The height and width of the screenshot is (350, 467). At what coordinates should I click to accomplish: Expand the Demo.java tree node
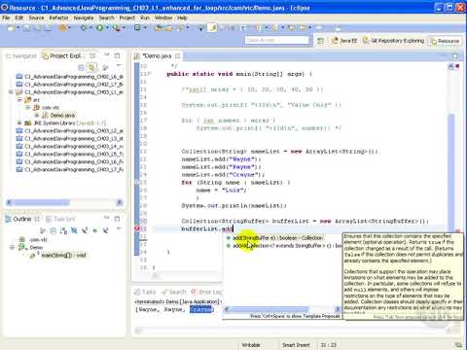(x=36, y=116)
